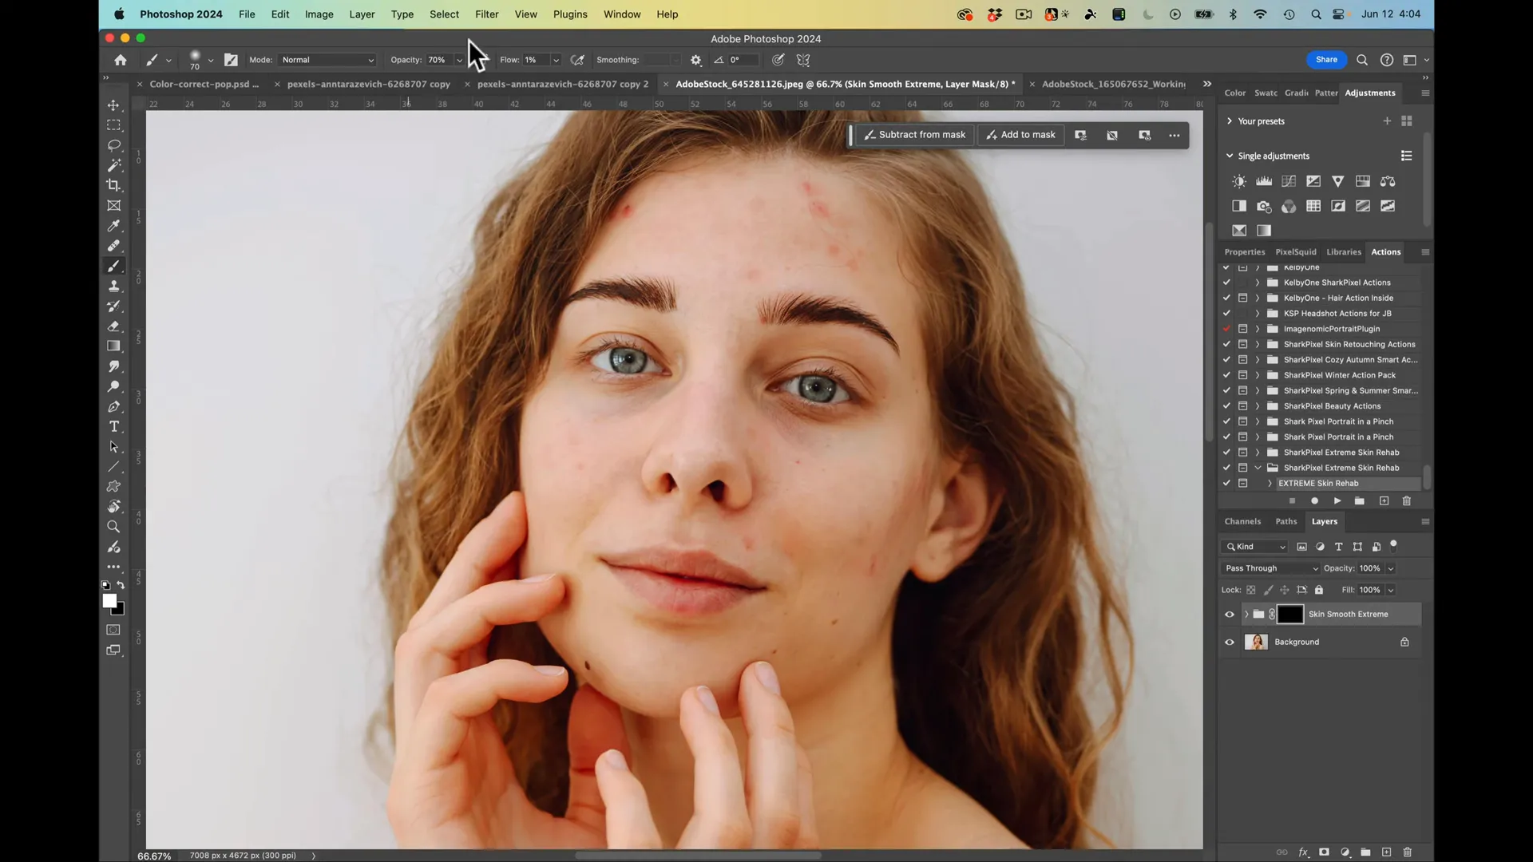Invert mask icon in contextual task bar

point(1112,135)
